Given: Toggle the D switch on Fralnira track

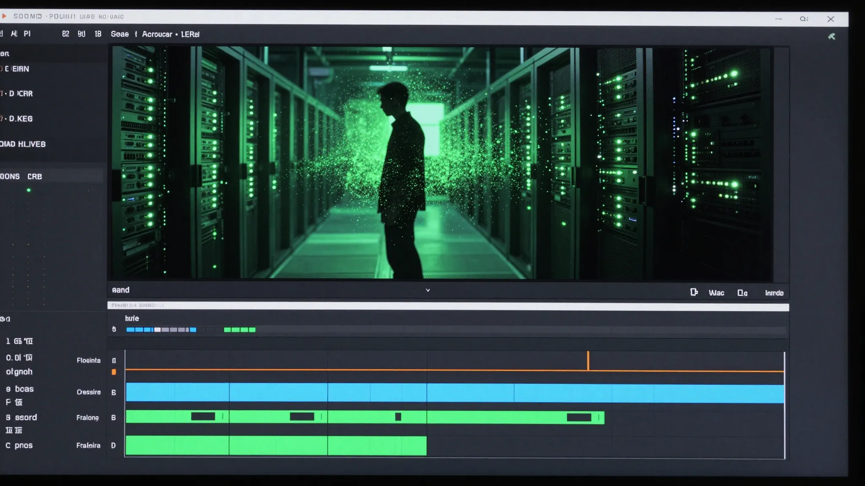Looking at the screenshot, I should click(x=113, y=445).
